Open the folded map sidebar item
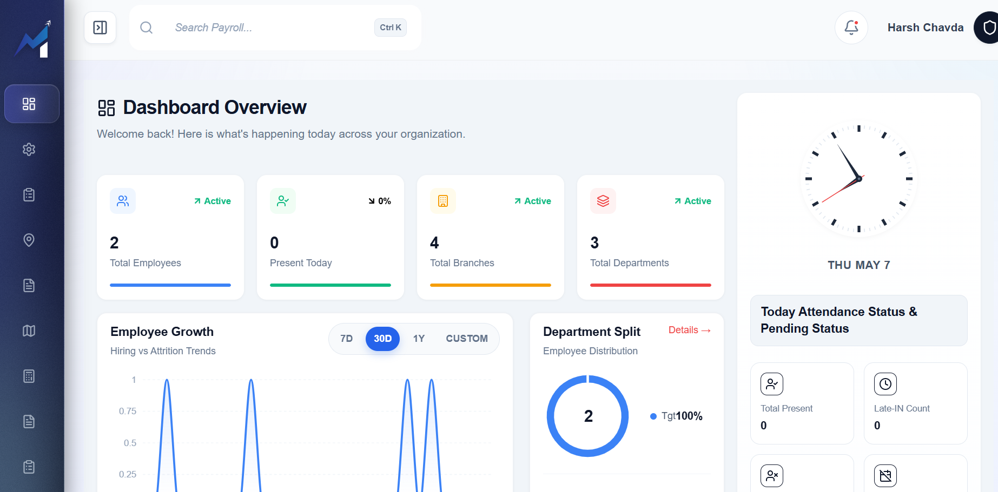 click(29, 331)
